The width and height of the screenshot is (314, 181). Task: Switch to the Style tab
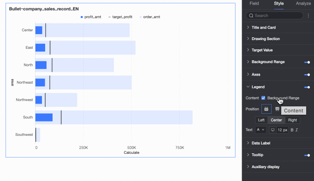pos(279,3)
